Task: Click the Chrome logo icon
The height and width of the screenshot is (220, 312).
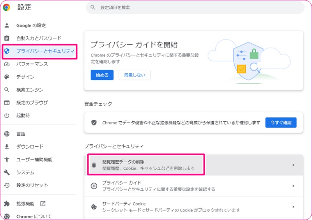Action: point(7,7)
